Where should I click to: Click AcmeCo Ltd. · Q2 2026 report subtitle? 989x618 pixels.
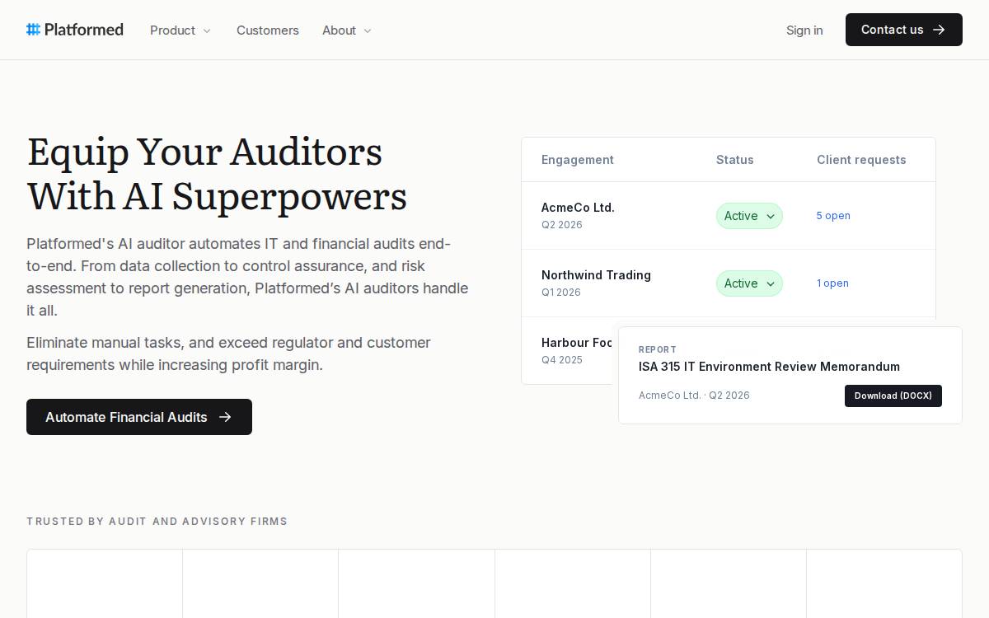[694, 396]
